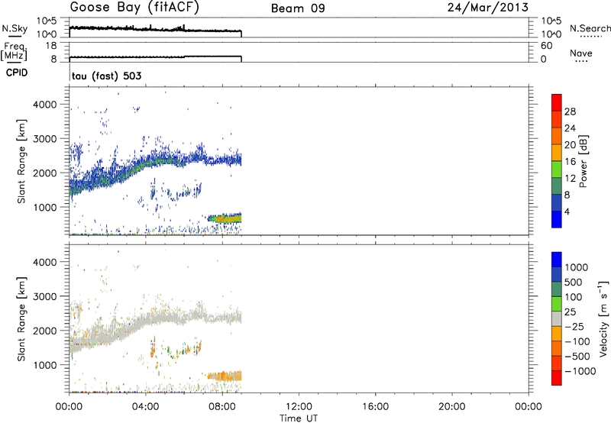Click the "08:00" time axis tick label
Screen dimensions: 611x423
pos(222,407)
